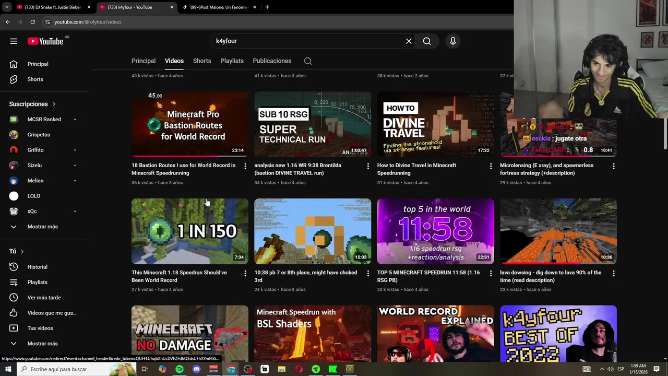Open options for TOP 5 MINECRAFT SPEEDRUN video
The image size is (668, 376).
coord(491,273)
